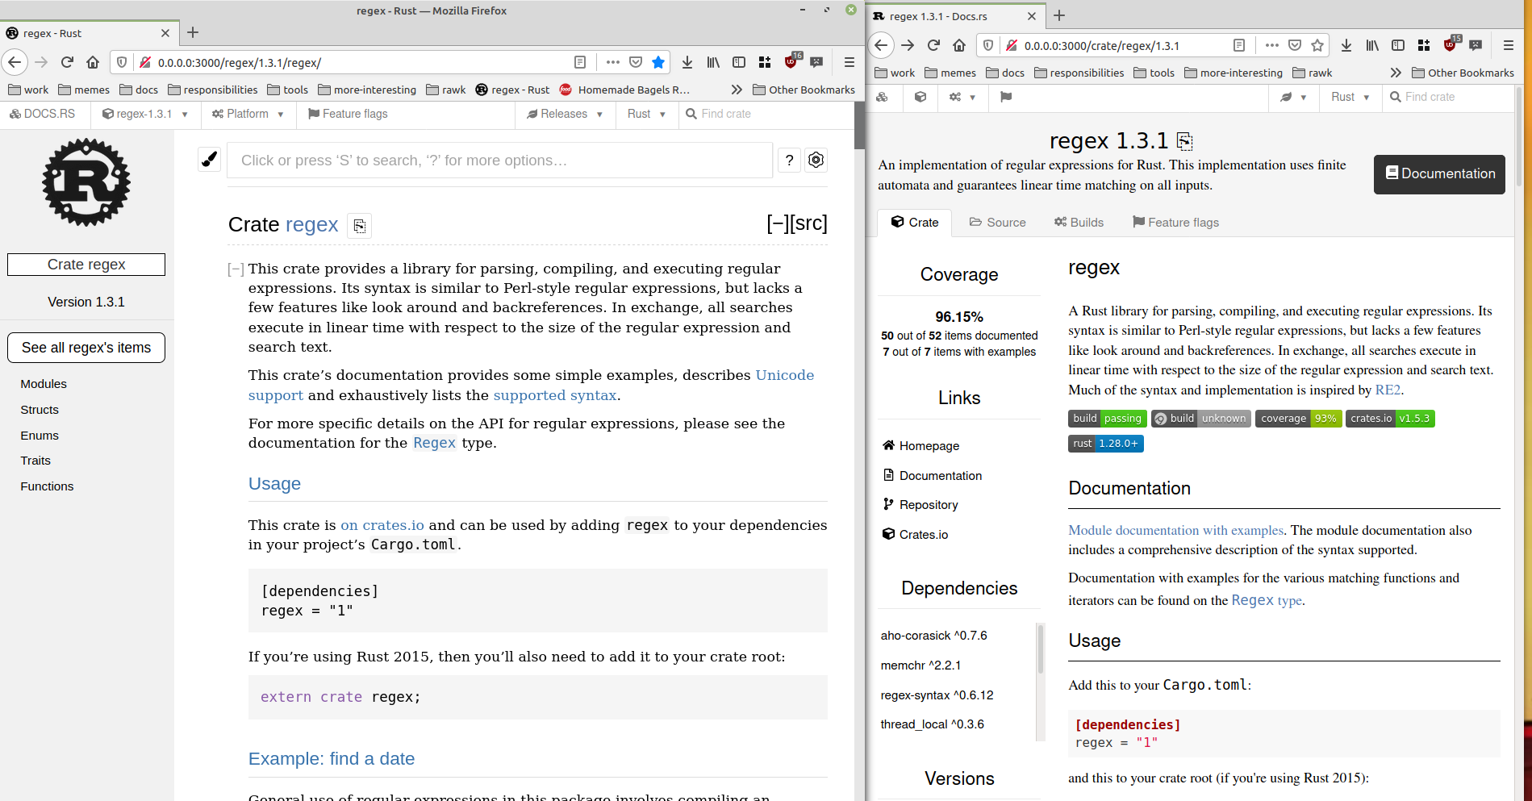
Task: Open the DOCS.RS home link
Action: point(42,114)
